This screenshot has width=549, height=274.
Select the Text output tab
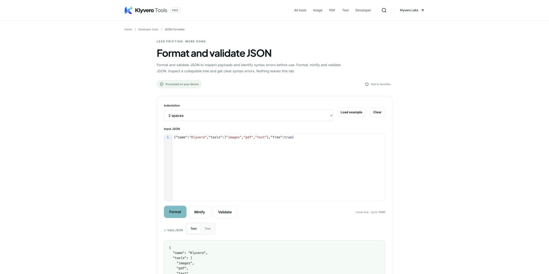[x=193, y=229]
